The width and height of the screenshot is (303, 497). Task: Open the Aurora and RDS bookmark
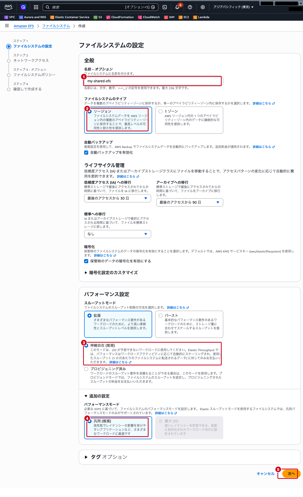pos(32,17)
